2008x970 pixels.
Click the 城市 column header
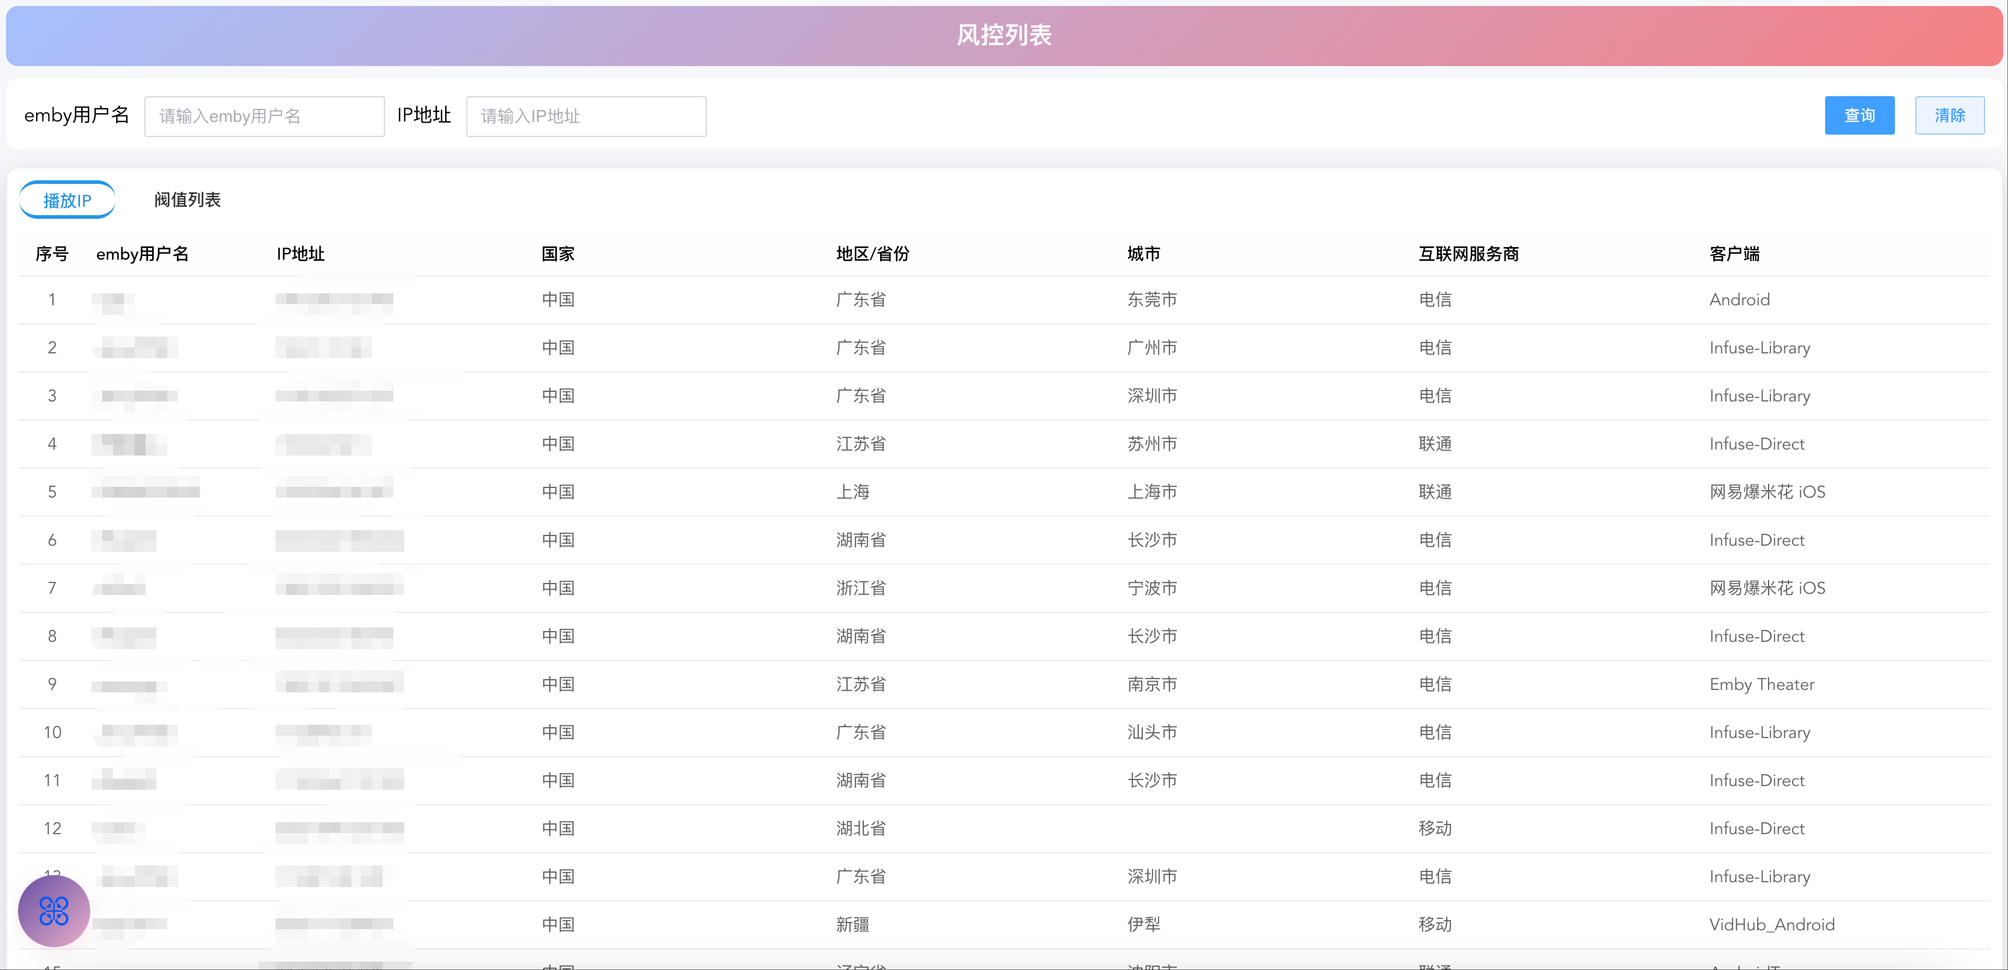[x=1143, y=254]
